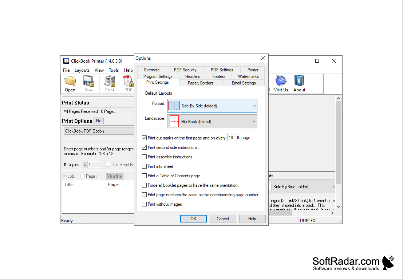Click the Save disk icon in toolbar
Image resolution: width=403 pixels, height=280 pixels.
tap(89, 81)
